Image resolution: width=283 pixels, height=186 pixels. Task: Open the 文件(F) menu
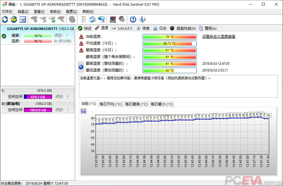tap(7, 12)
